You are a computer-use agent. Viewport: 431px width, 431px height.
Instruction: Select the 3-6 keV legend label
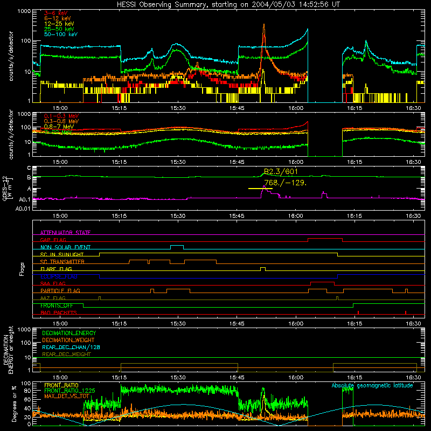[x=55, y=13]
